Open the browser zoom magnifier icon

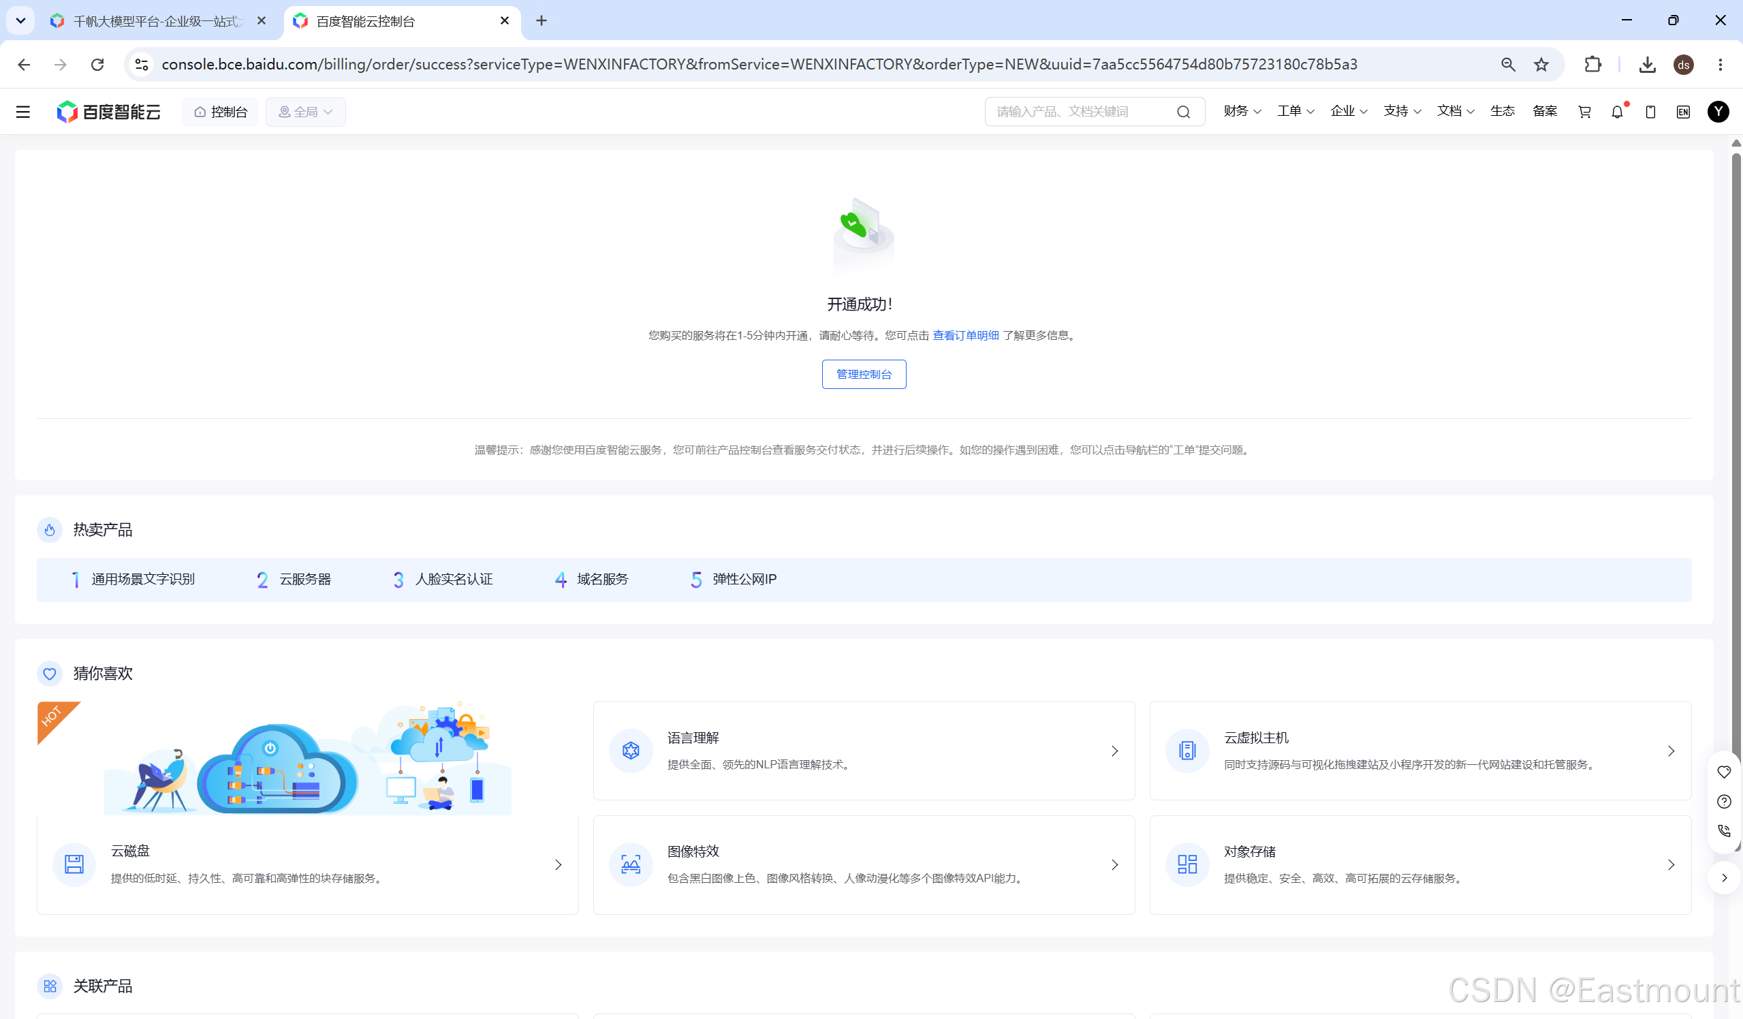tap(1509, 64)
